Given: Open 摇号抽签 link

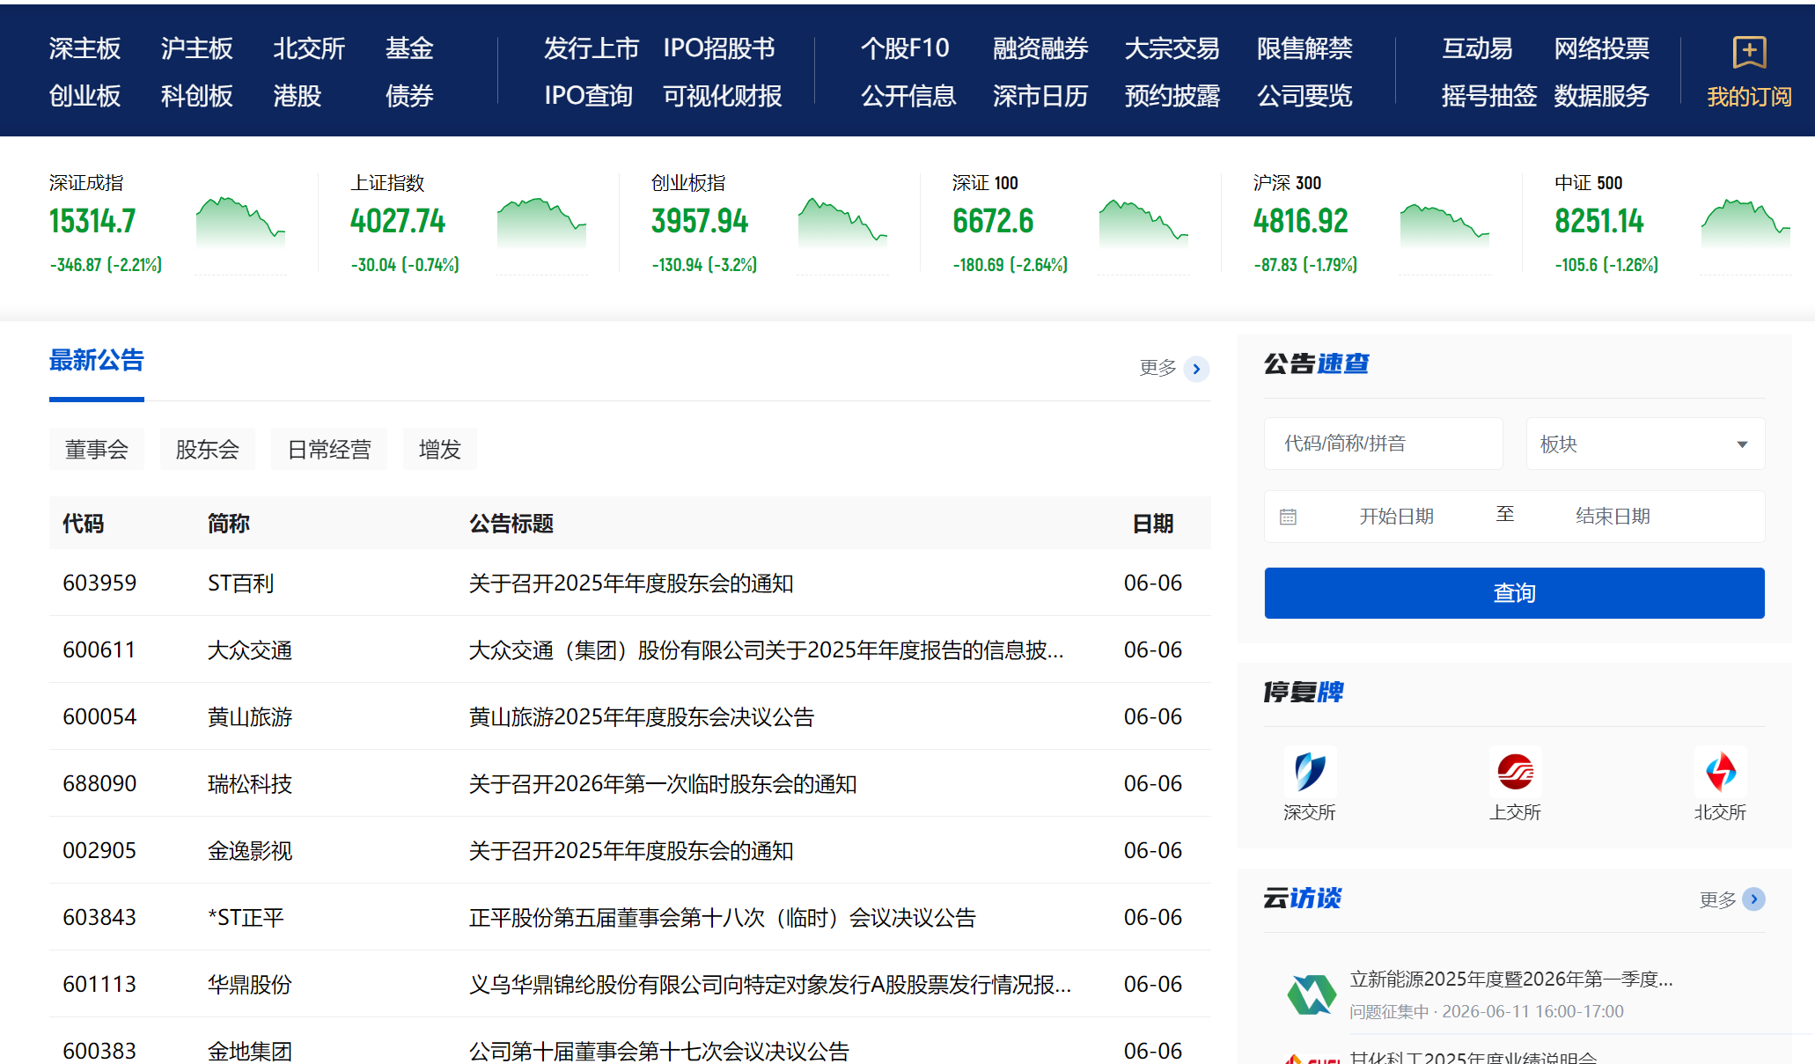Looking at the screenshot, I should coord(1489,96).
